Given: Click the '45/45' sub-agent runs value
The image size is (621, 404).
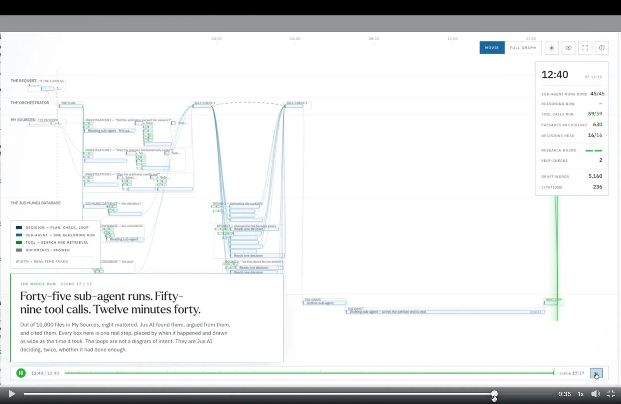Looking at the screenshot, I should [x=597, y=94].
